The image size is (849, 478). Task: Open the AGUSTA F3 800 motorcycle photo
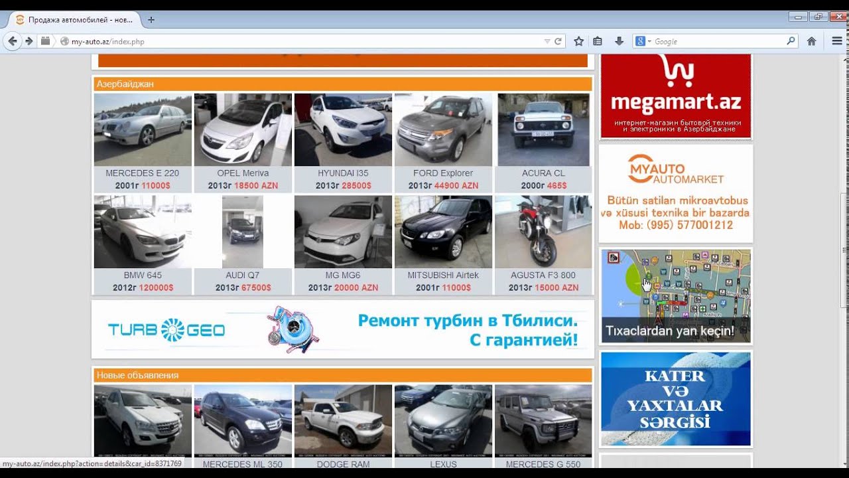(543, 232)
